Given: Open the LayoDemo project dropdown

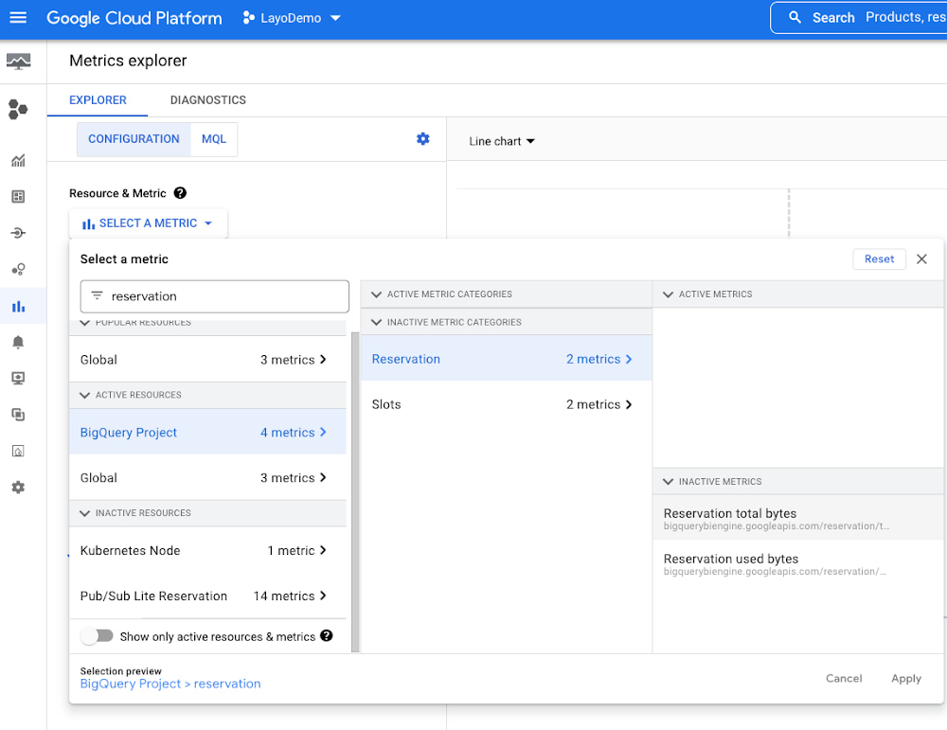Looking at the screenshot, I should tap(292, 18).
